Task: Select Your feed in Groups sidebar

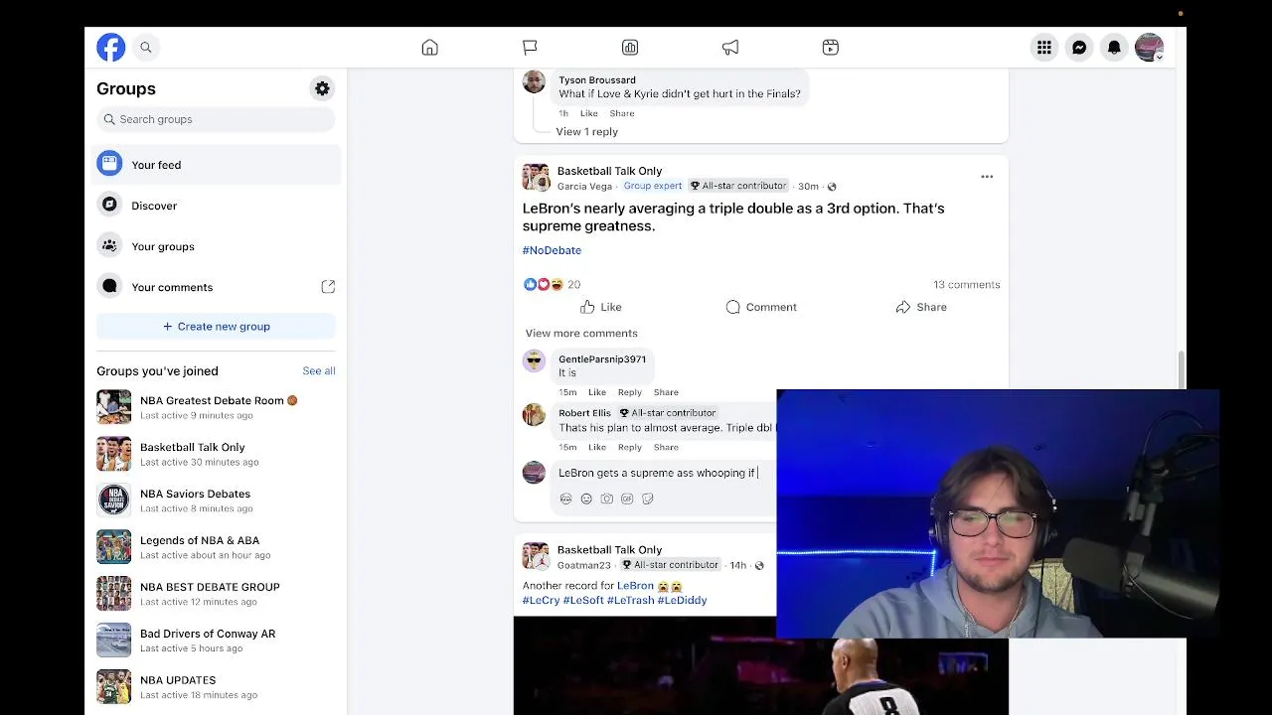Action: tap(216, 165)
